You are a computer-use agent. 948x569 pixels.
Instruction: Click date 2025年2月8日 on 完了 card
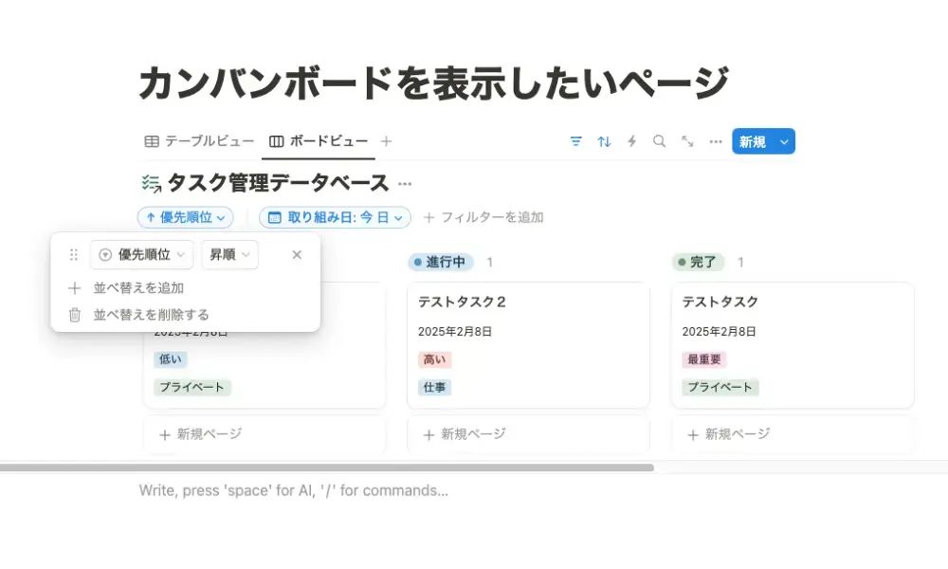719,331
